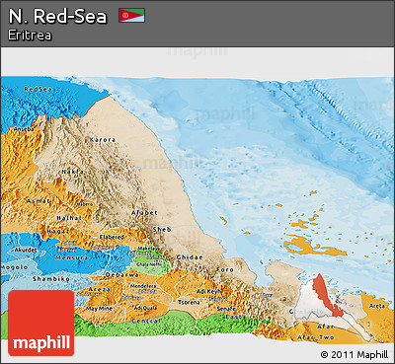The height and width of the screenshot is (364, 395).
Task: Click the 'Elabered' place label
Action: 112,237
